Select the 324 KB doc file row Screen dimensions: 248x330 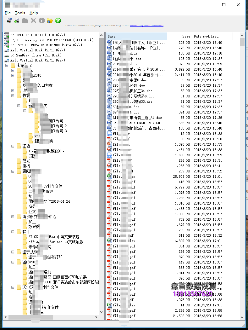(x=165, y=112)
